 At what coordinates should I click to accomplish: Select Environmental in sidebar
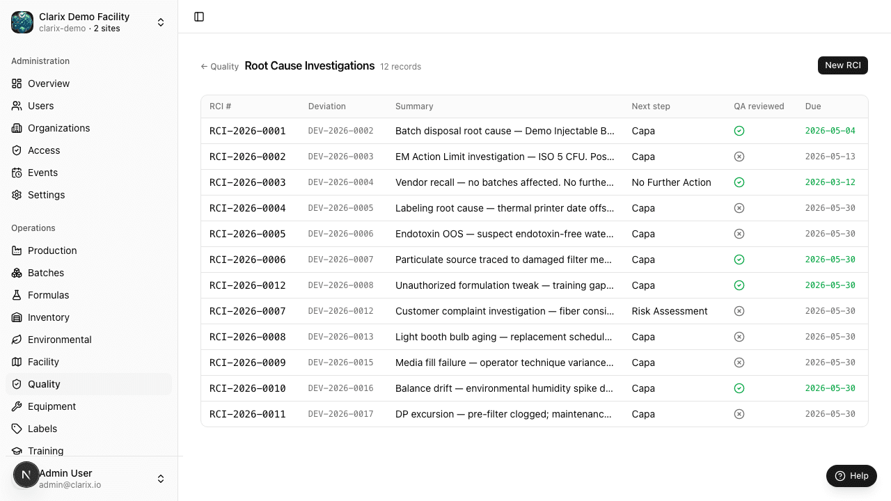(x=89, y=340)
